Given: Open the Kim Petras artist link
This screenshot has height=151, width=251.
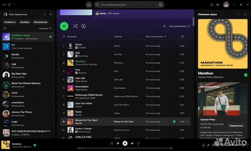Looking at the screenshot, I should pyautogui.click(x=83, y=56).
